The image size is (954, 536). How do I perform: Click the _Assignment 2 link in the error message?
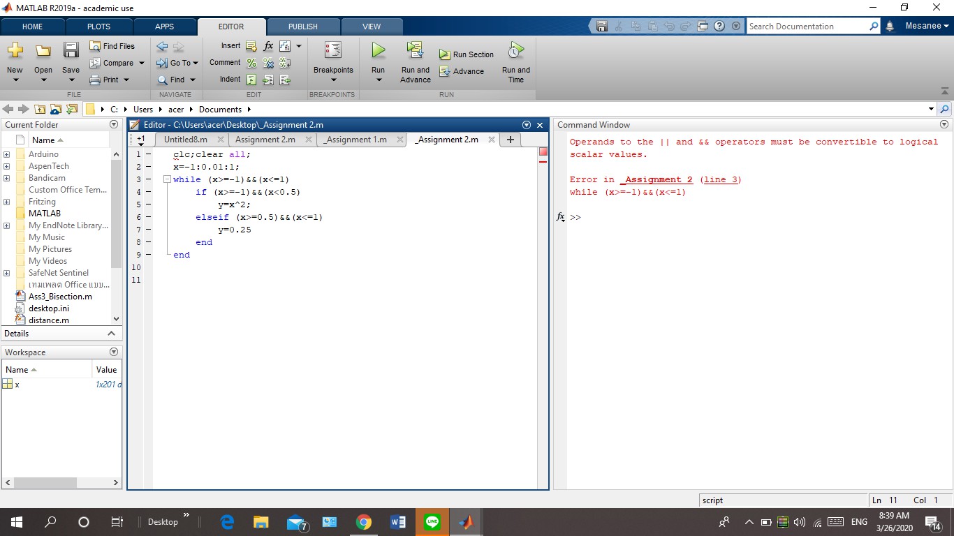pyautogui.click(x=656, y=180)
